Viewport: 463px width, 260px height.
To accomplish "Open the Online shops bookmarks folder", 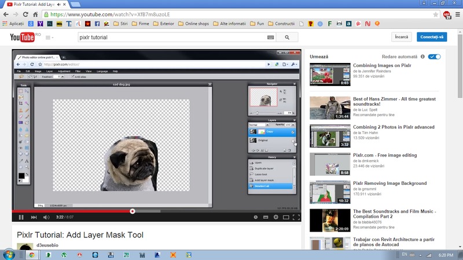I will [193, 24].
